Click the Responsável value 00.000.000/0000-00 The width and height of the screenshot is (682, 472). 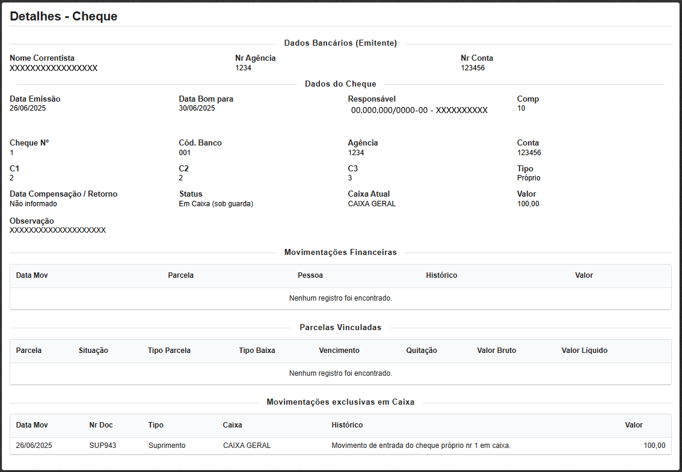419,111
